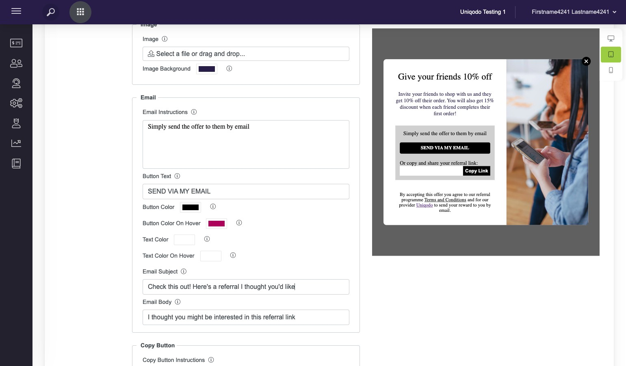Open the Image Background color swatch
The width and height of the screenshot is (626, 366).
click(207, 69)
